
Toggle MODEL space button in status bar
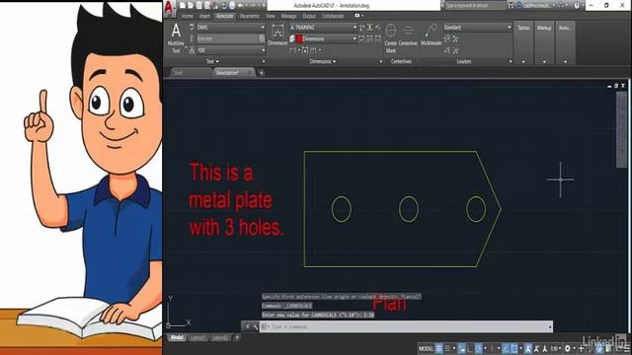click(426, 348)
